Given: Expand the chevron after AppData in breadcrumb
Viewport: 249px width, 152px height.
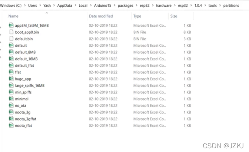Looking at the screenshot, I should click(x=76, y=6).
